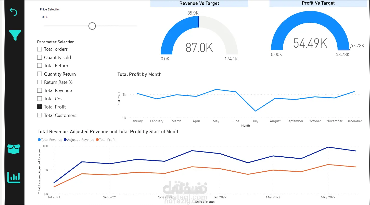Click the 174.1K gauge maximum label
This screenshot has width=370, height=205.
pyautogui.click(x=231, y=59)
